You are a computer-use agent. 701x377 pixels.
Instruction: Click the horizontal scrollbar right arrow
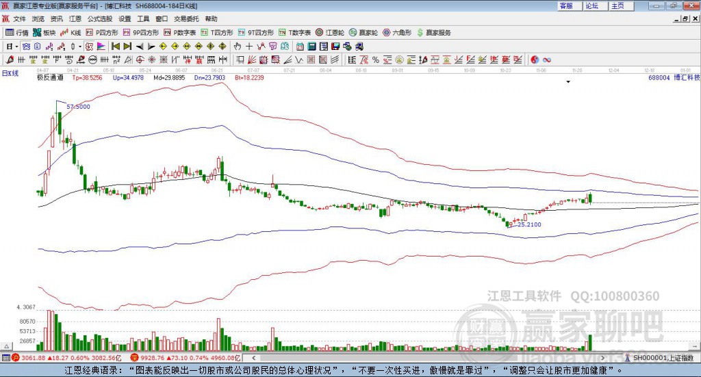pos(602,358)
